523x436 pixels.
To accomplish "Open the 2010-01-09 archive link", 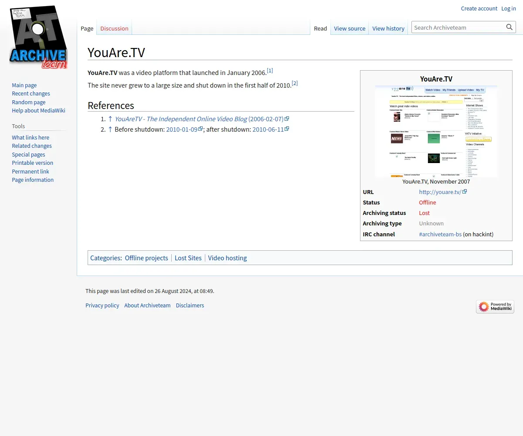I will click(184, 129).
